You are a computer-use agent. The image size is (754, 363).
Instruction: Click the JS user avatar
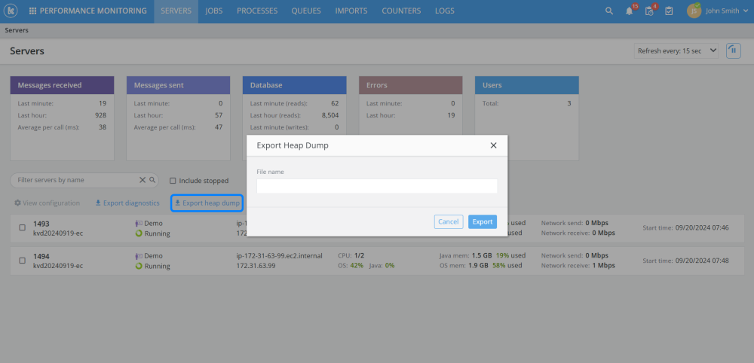[694, 11]
